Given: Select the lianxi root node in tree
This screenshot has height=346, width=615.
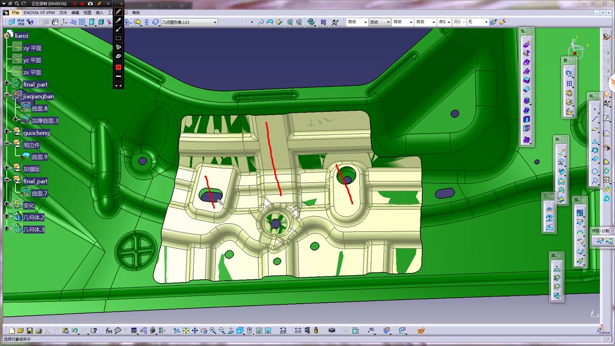Looking at the screenshot, I should point(22,36).
